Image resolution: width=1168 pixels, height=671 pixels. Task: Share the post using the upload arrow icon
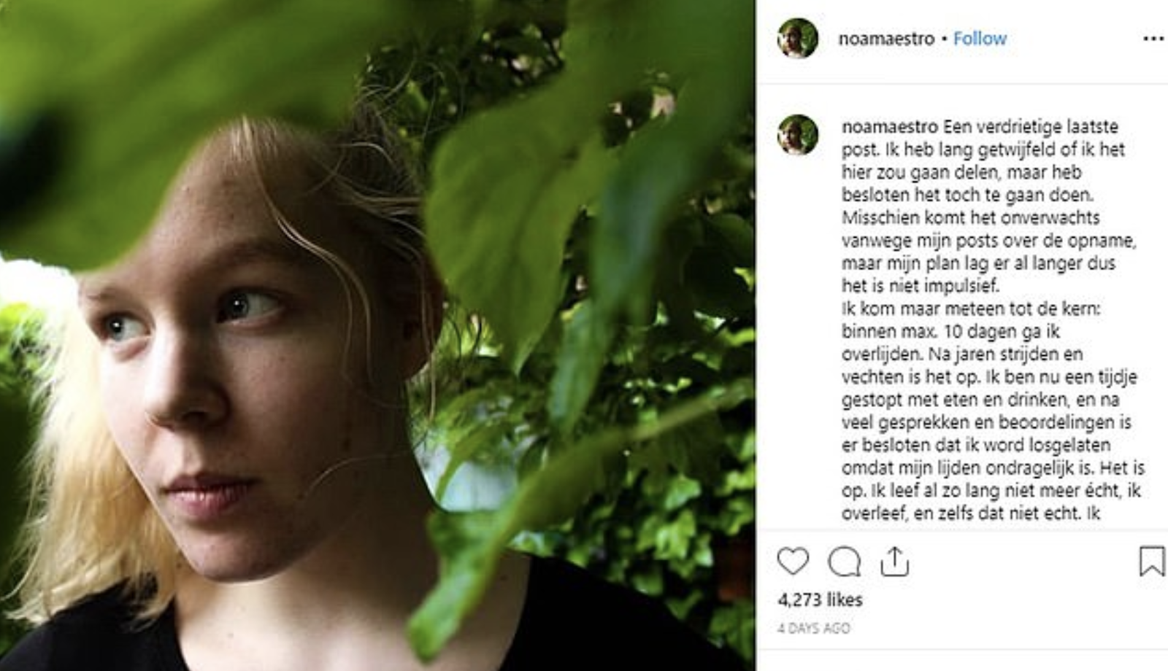(x=894, y=562)
